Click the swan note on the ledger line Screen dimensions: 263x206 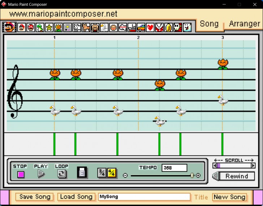(160, 121)
